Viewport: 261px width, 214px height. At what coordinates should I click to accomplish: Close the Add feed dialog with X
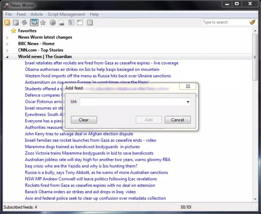coord(188,86)
